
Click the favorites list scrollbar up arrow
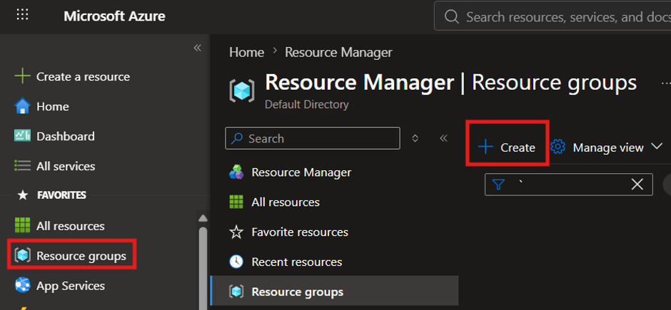coord(203,218)
